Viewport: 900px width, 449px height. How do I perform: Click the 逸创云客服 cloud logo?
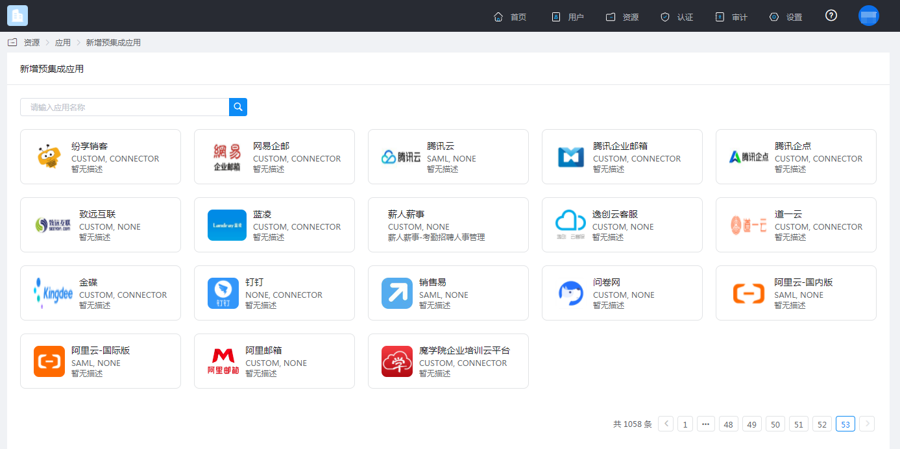(570, 225)
